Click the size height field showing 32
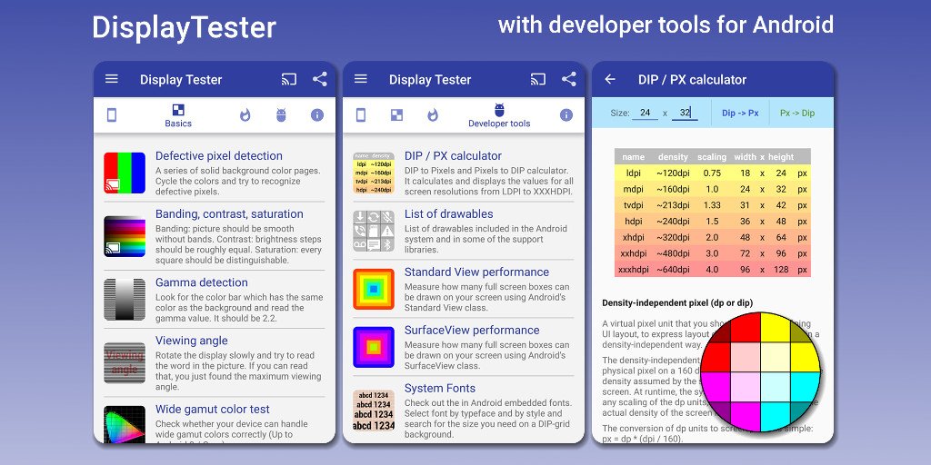Screen dimensions: 931x465 [x=685, y=113]
